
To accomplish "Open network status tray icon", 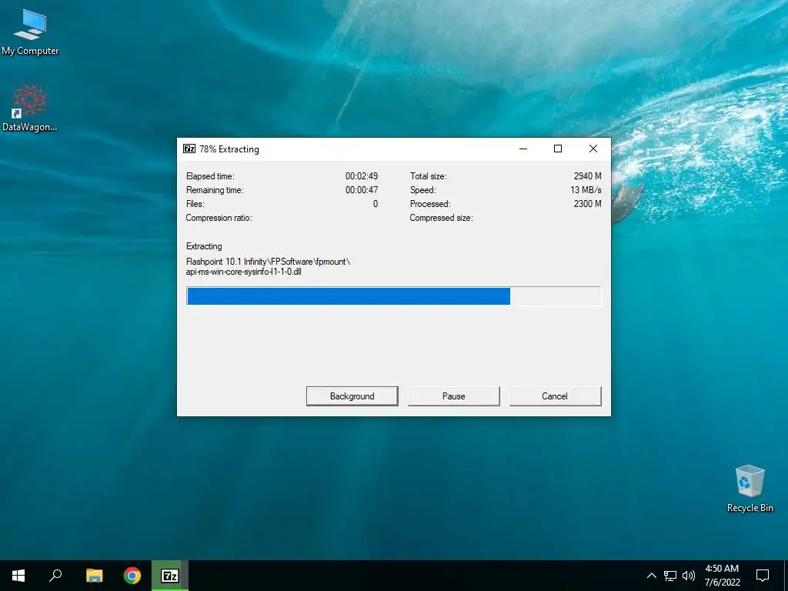I will click(670, 576).
